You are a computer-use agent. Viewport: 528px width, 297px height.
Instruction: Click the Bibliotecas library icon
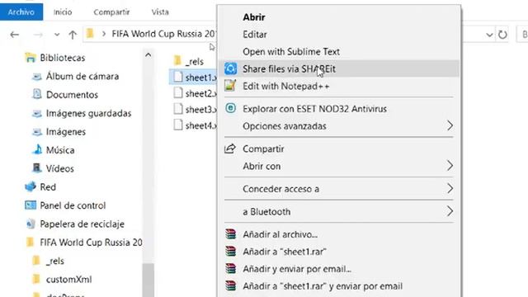coord(31,58)
